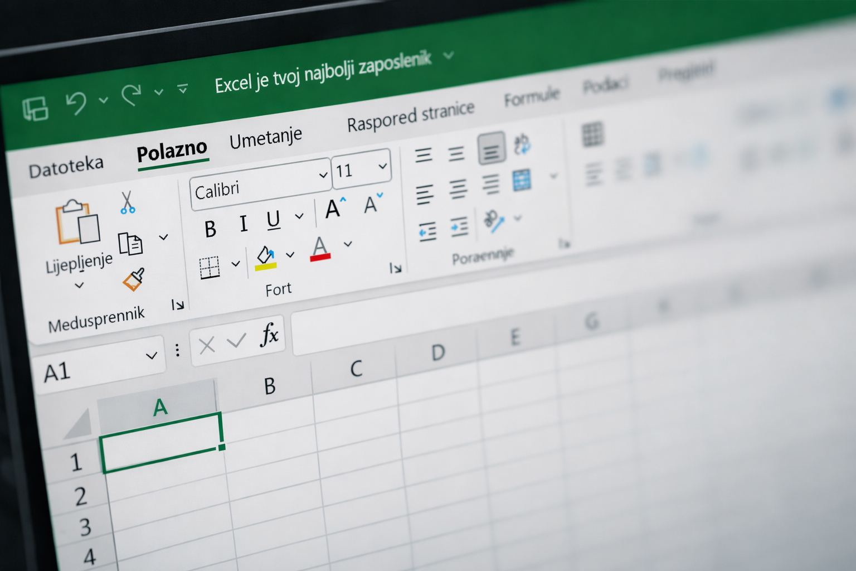Open the Merge and Center dropdown arrow

coord(553,176)
